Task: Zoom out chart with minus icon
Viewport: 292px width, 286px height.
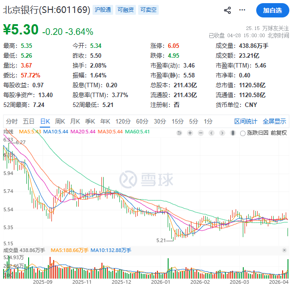Action: point(201,133)
